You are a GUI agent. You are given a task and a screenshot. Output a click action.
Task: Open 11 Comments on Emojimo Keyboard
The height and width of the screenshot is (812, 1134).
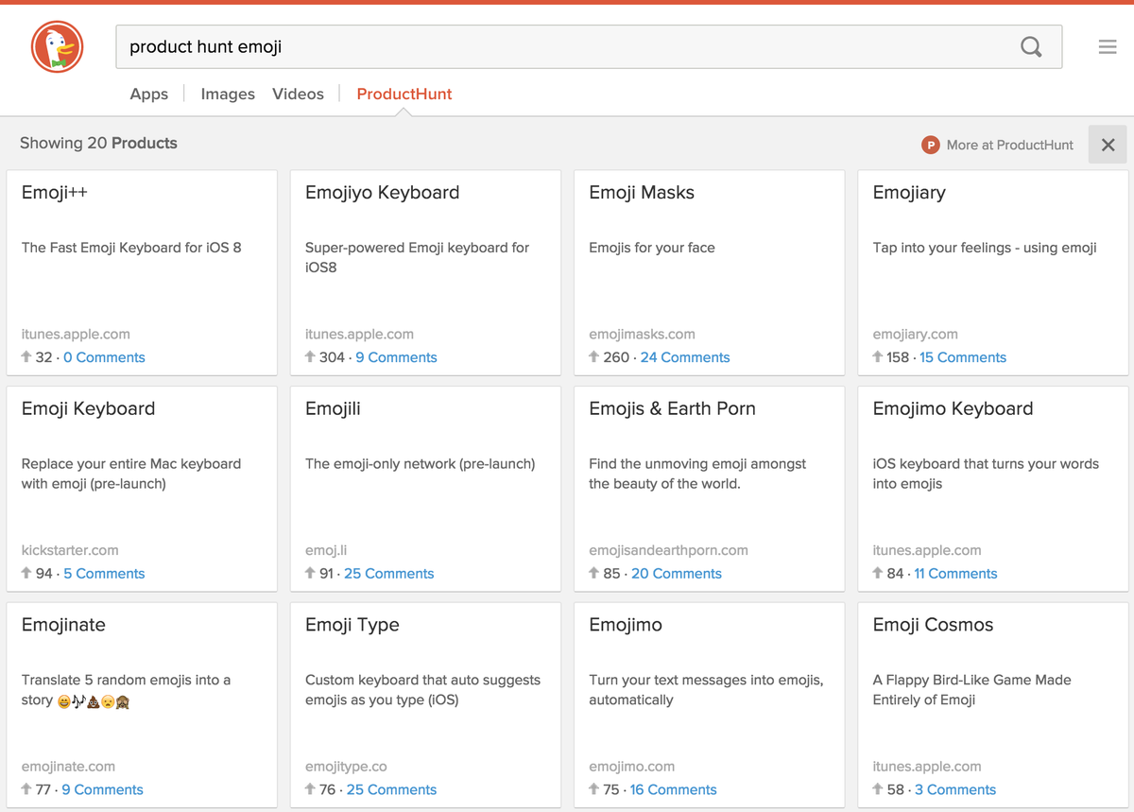click(955, 574)
